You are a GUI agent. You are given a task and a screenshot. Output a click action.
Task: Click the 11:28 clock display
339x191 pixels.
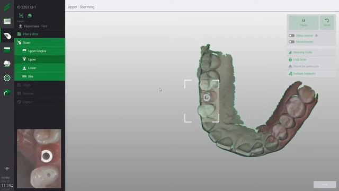(6, 186)
